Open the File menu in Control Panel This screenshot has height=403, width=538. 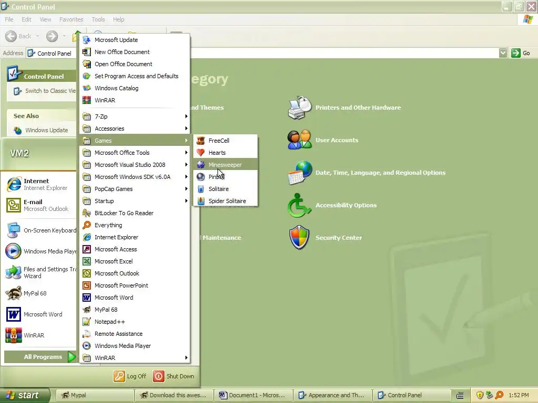9,19
